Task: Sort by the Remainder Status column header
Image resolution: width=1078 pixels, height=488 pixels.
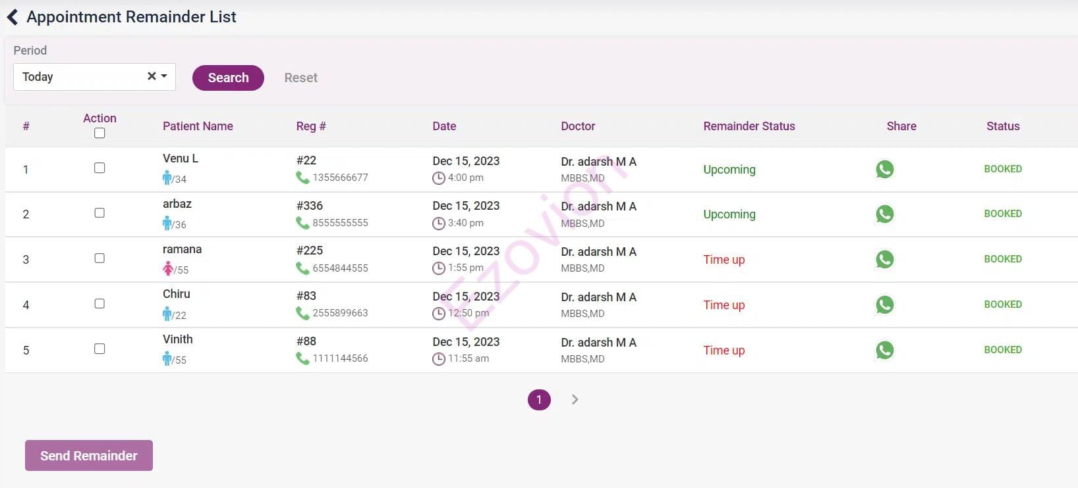Action: pos(749,126)
